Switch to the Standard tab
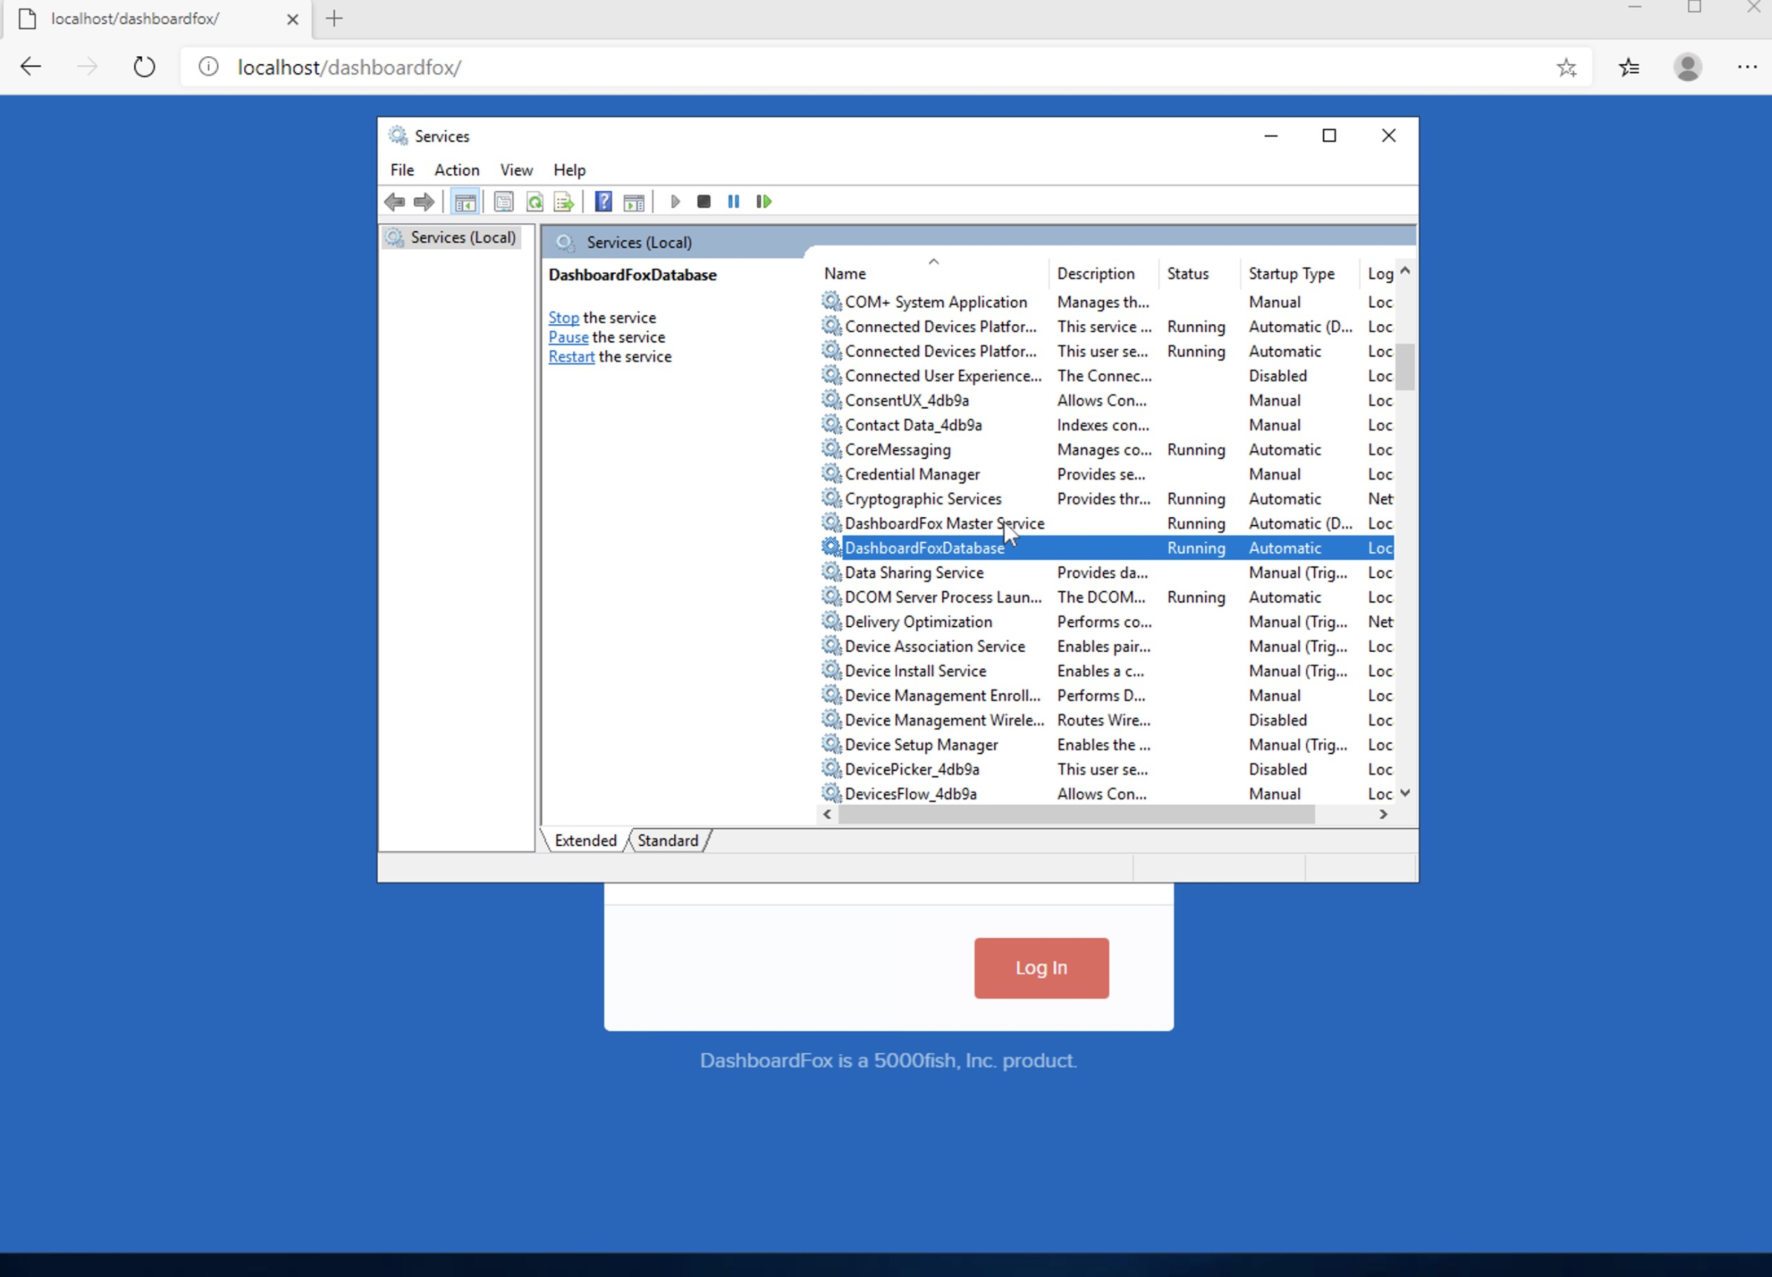This screenshot has height=1277, width=1772. pyautogui.click(x=668, y=841)
